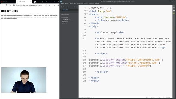Click the UTF-8 charset value in code
The image size is (176, 99).
(x=121, y=17)
